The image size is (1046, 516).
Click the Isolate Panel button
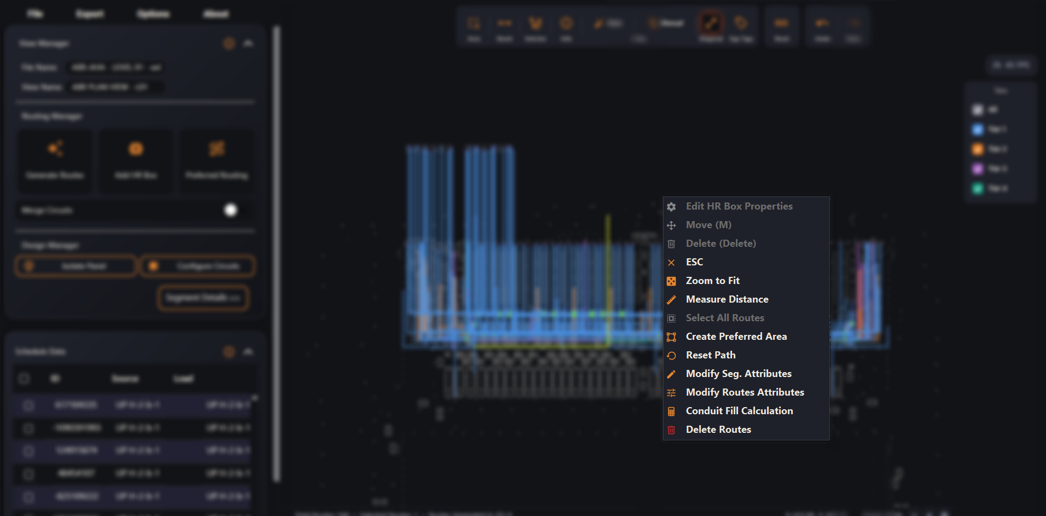click(x=75, y=266)
